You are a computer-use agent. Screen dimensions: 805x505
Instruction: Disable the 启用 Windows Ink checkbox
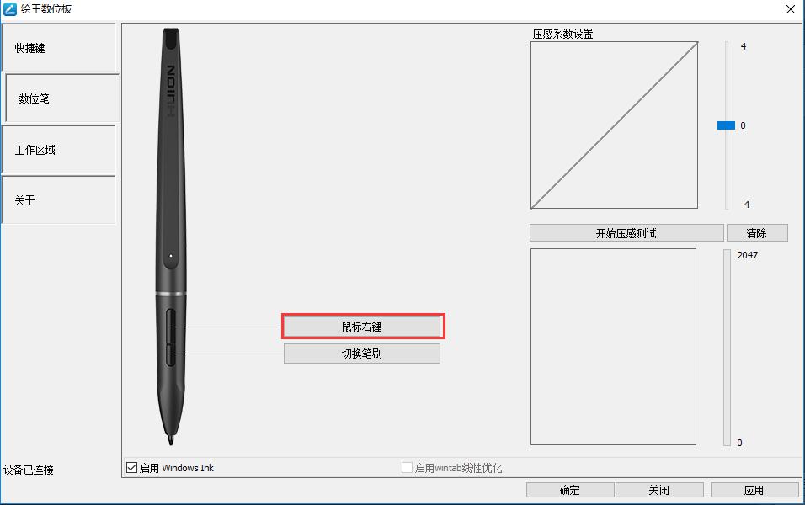(132, 467)
